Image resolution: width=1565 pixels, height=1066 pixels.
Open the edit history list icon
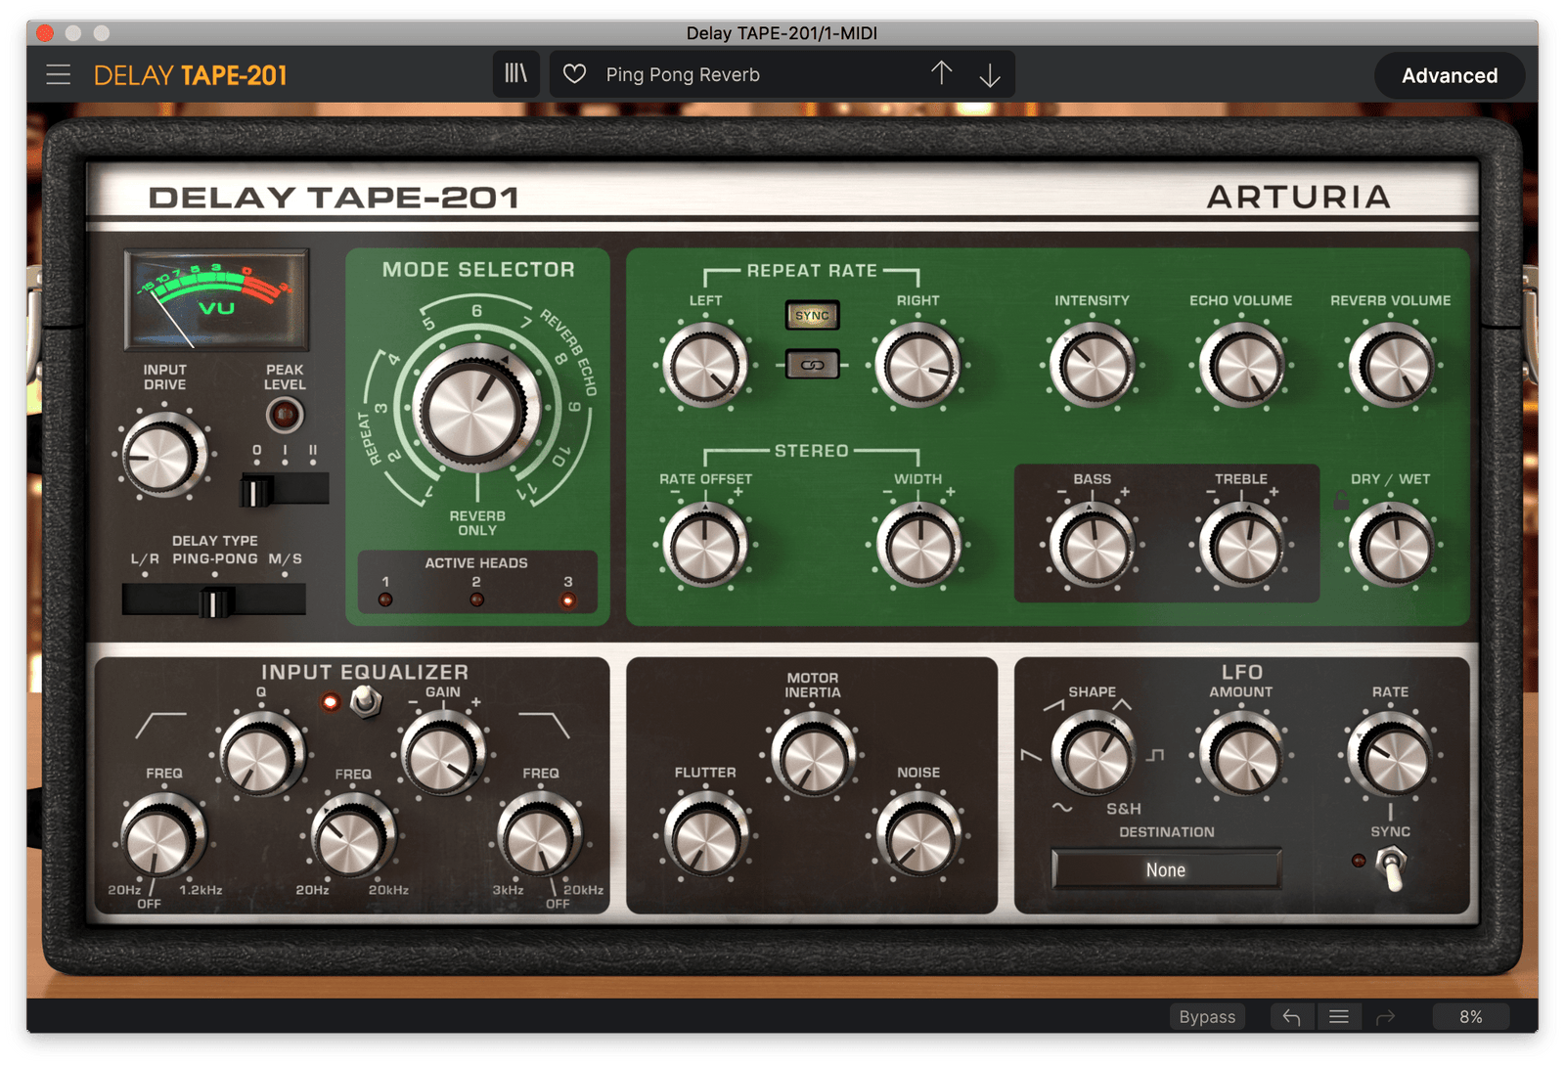[1339, 1017]
